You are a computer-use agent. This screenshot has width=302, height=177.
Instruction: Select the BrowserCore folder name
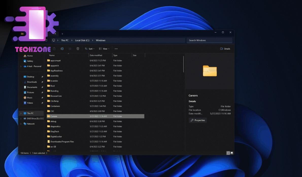(x=56, y=96)
